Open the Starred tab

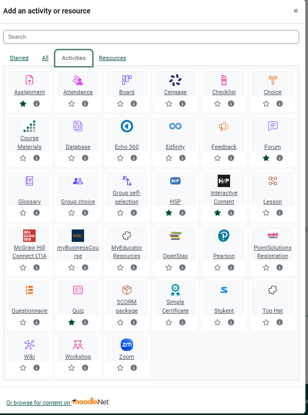point(19,58)
